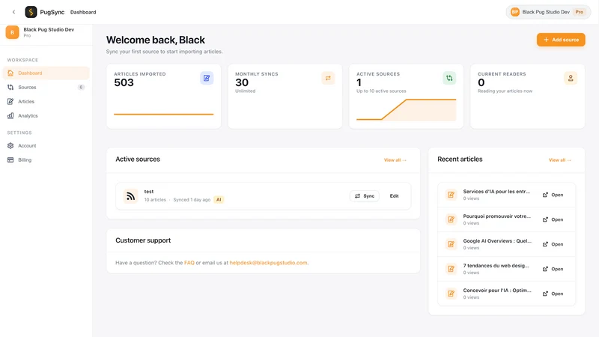This screenshot has height=337, width=599.
Task: Edit the test source
Action: click(395, 196)
